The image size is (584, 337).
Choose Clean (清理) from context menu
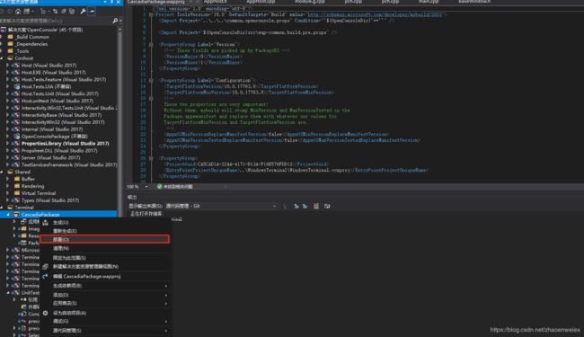(x=104, y=248)
